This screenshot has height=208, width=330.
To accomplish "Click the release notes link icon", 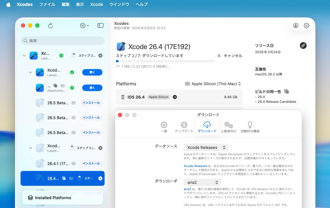I will pyautogui.click(x=303, y=45).
